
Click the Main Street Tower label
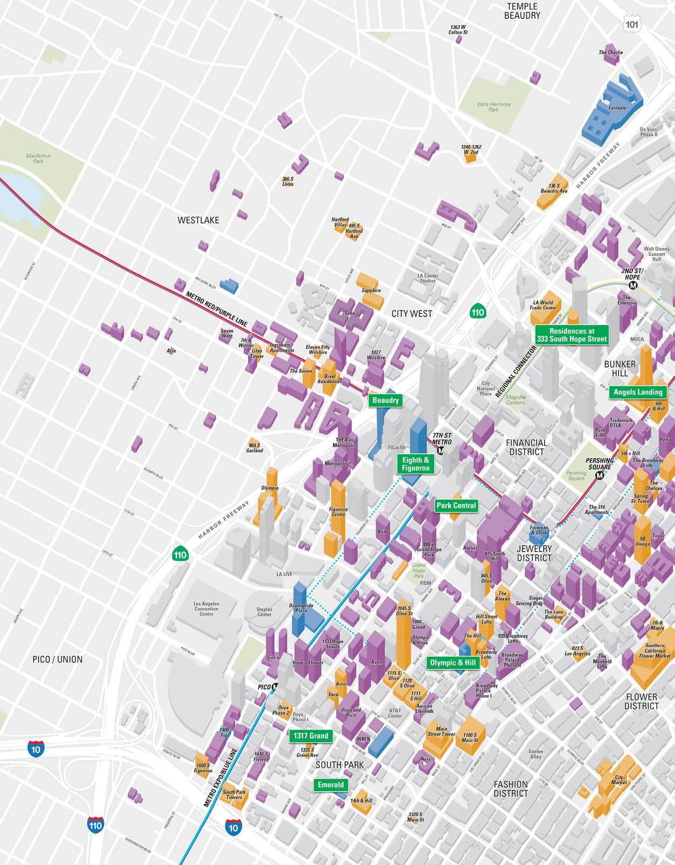[441, 731]
